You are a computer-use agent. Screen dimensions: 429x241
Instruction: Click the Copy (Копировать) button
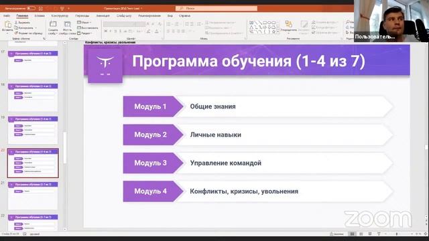pyautogui.click(x=24, y=28)
